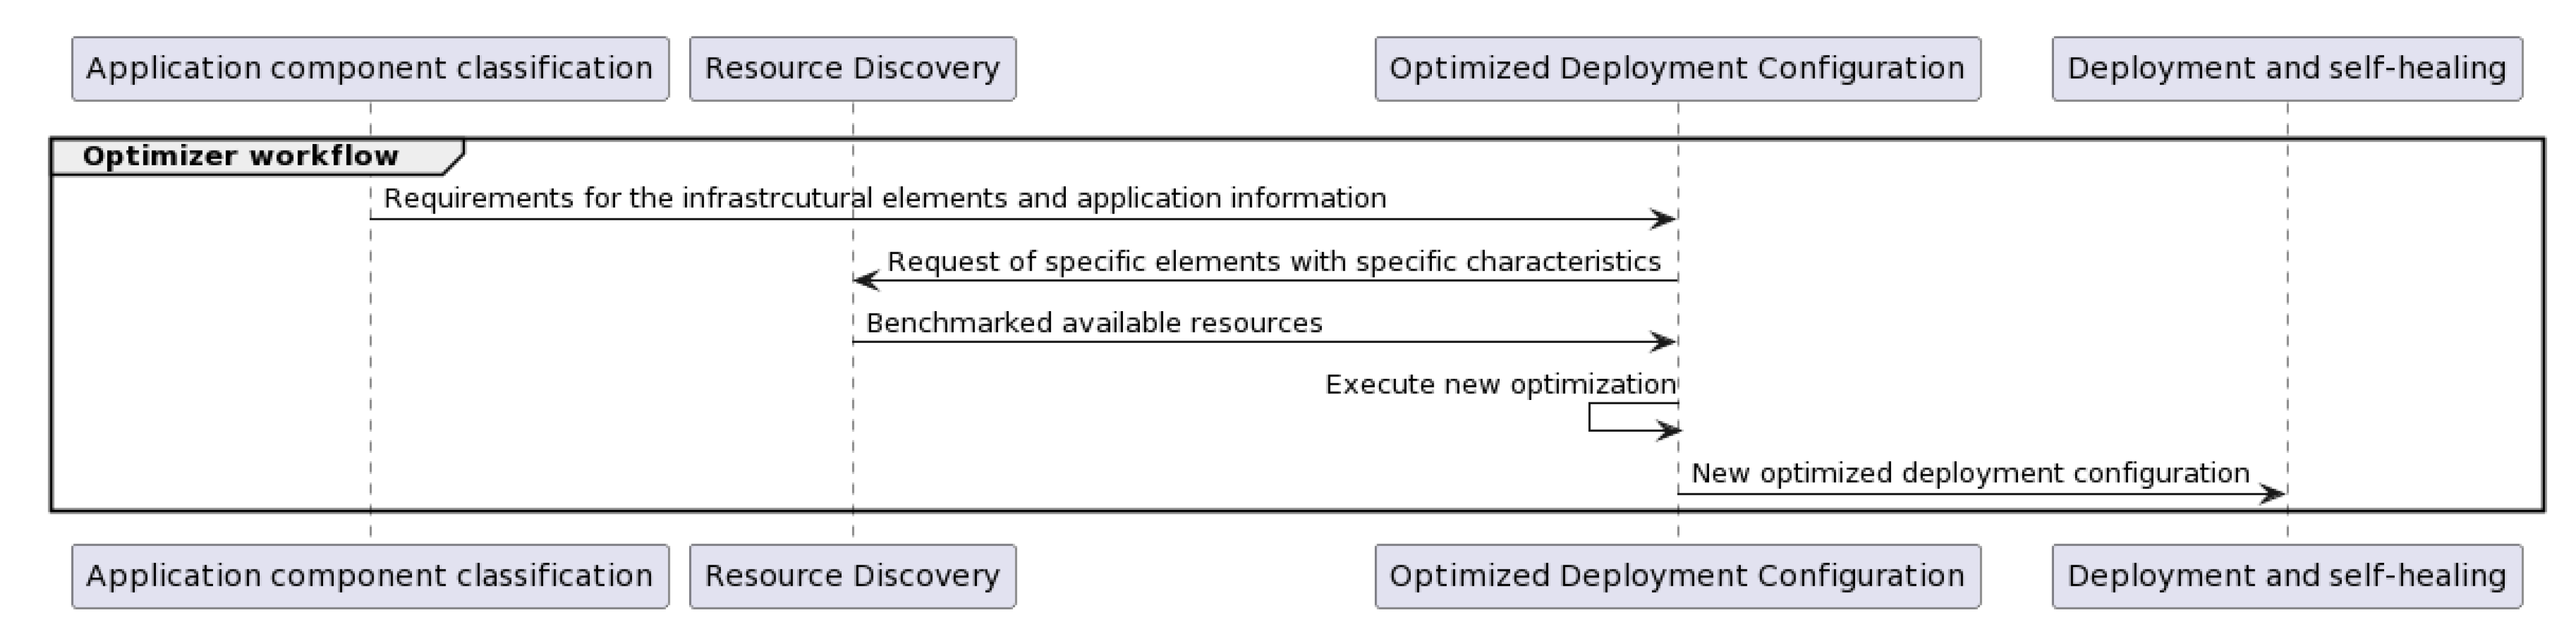Click the arrowhead of the Requirements message

click(x=1663, y=219)
